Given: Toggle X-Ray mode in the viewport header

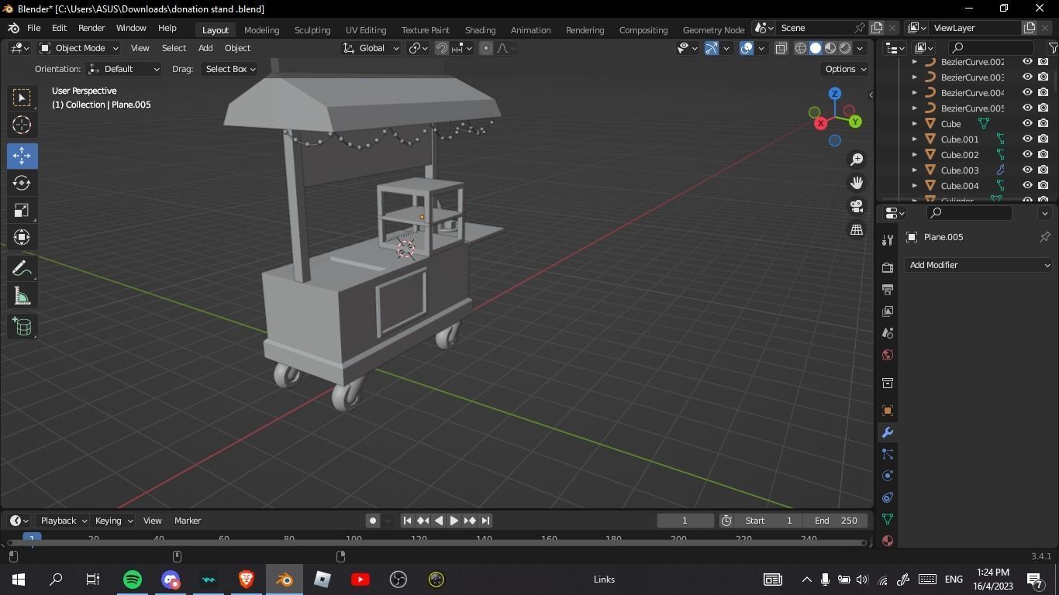Looking at the screenshot, I should [781, 48].
